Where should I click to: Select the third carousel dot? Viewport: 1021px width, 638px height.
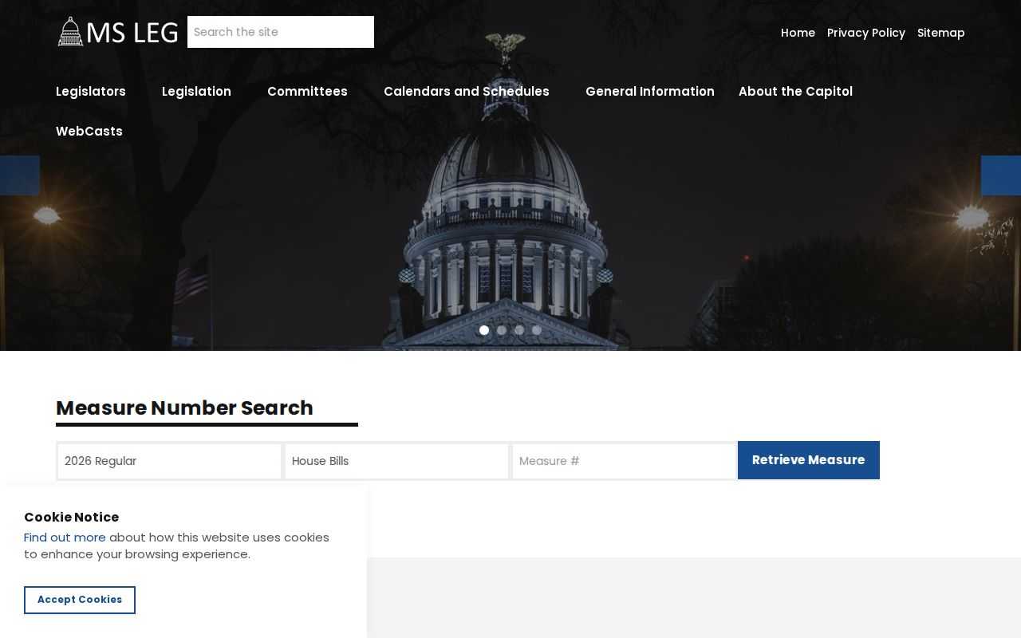click(x=519, y=330)
